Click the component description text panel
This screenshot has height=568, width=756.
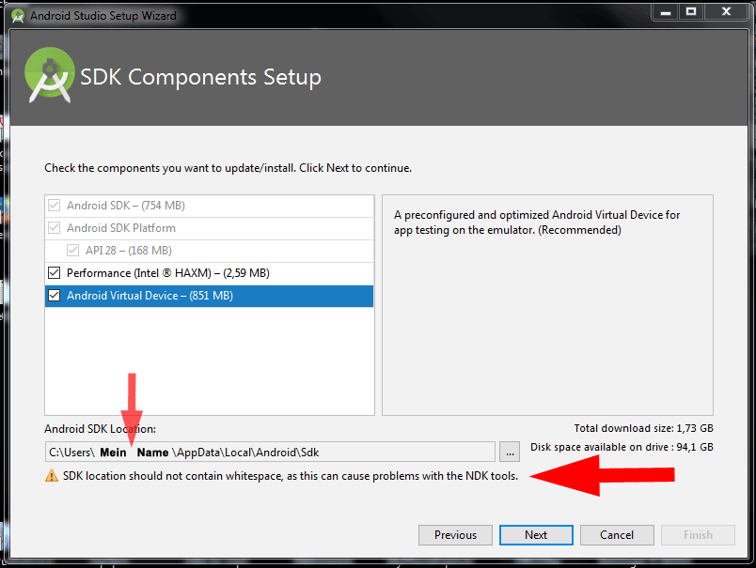pyautogui.click(x=547, y=305)
